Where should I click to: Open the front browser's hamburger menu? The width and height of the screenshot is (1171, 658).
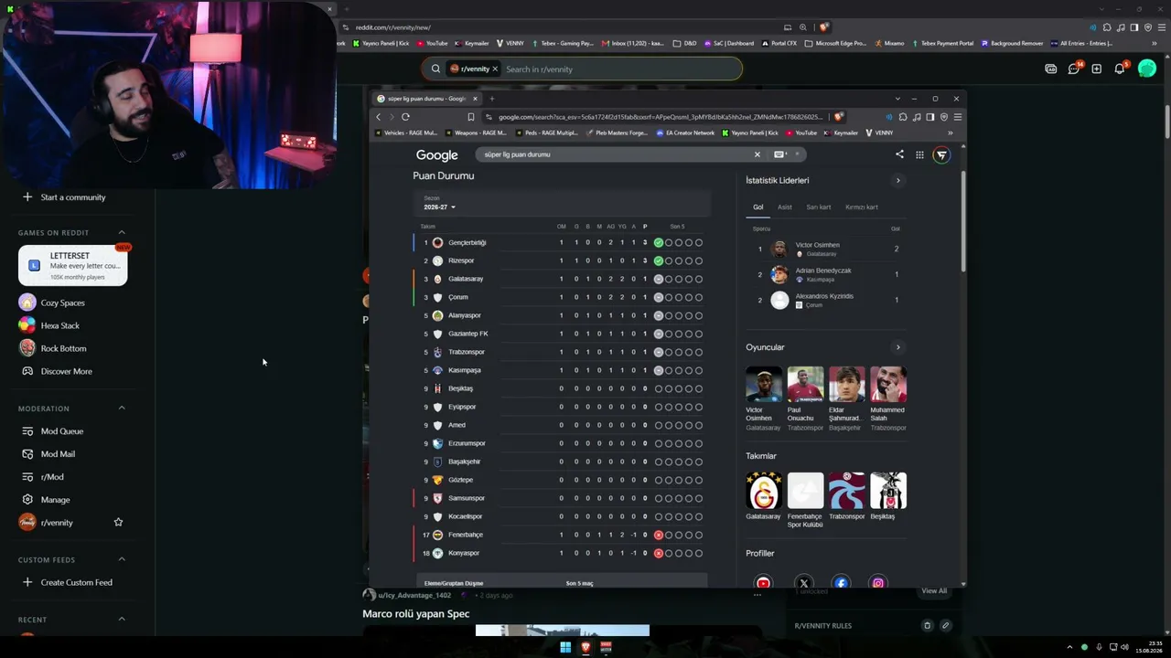(x=957, y=117)
